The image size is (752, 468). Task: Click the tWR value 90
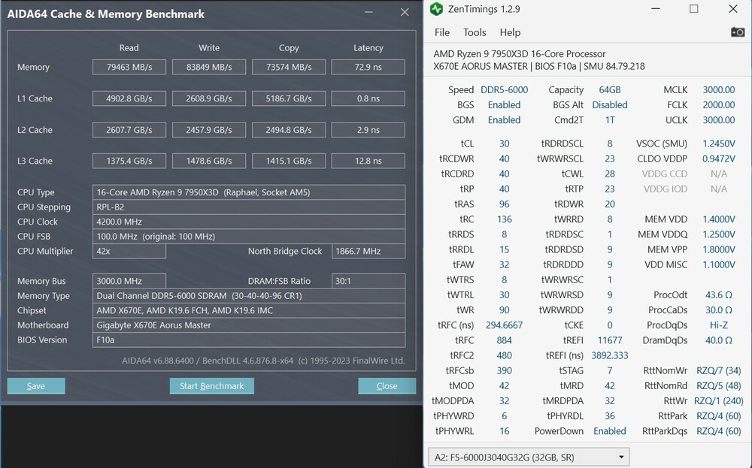pyautogui.click(x=504, y=310)
